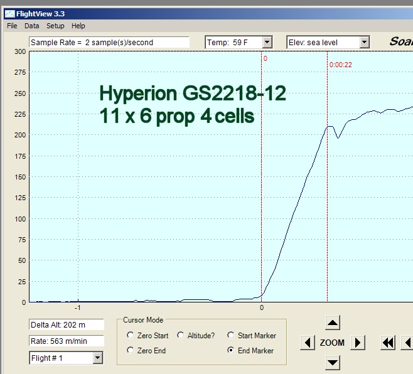This screenshot has height=374, width=413.
Task: Click the 200 altitude axis label
Action: [x=20, y=135]
